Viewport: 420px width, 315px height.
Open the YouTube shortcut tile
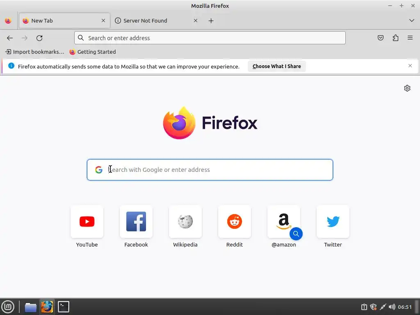click(87, 221)
